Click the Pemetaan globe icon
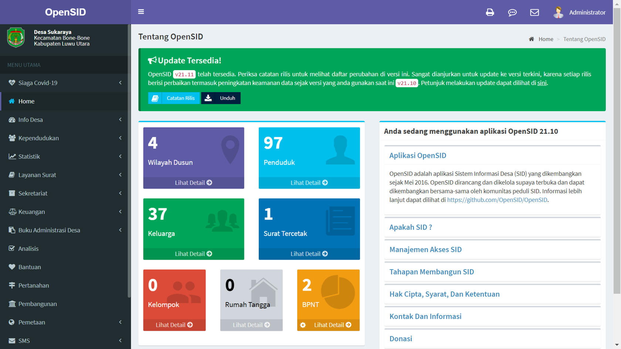The width and height of the screenshot is (621, 349). point(11,322)
